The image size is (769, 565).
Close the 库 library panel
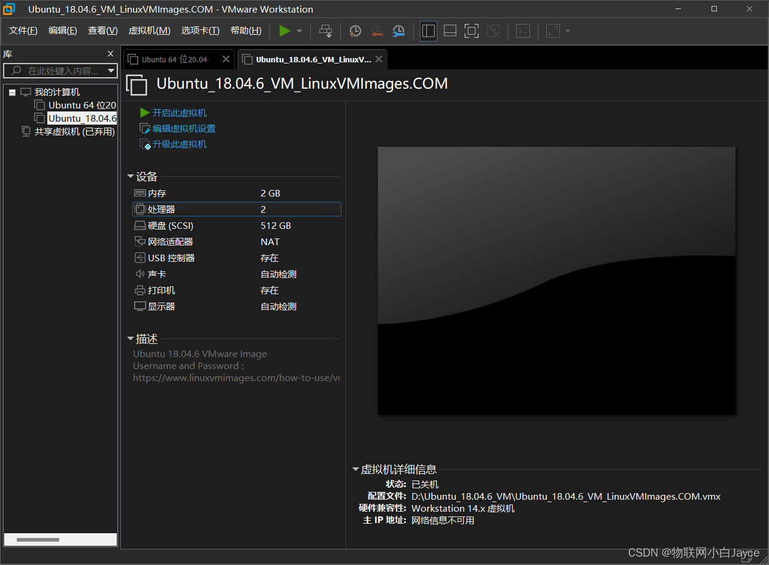click(110, 54)
